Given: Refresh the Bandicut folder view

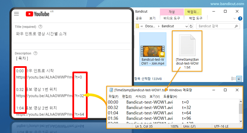Looking at the screenshot, I should click(191, 26).
